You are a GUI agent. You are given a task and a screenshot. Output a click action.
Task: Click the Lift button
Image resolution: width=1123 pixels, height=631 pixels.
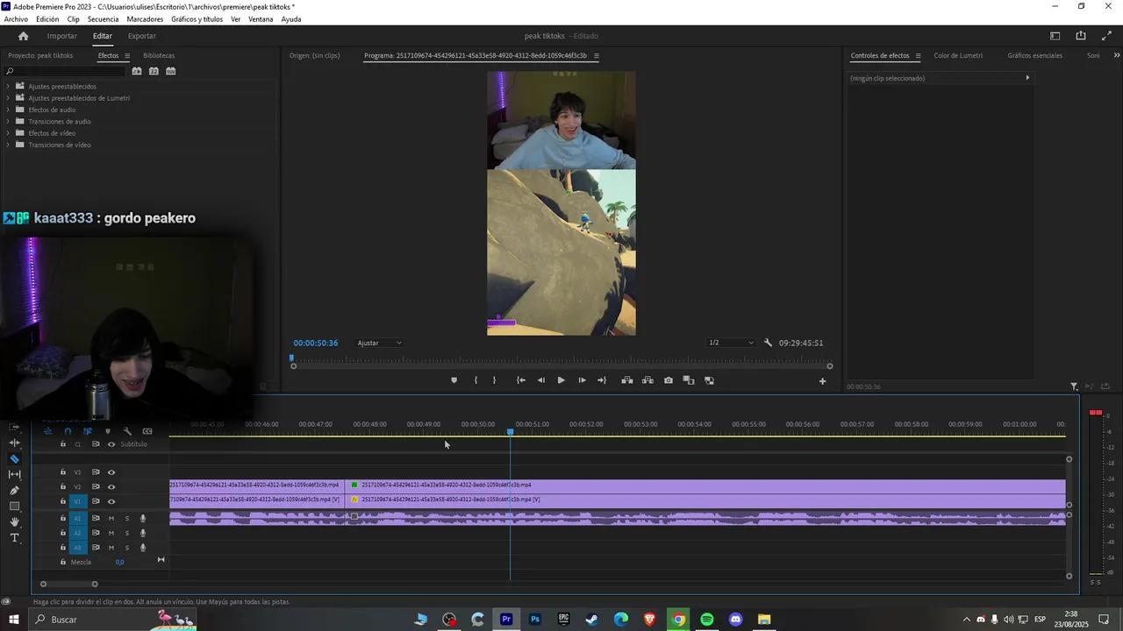(x=627, y=380)
